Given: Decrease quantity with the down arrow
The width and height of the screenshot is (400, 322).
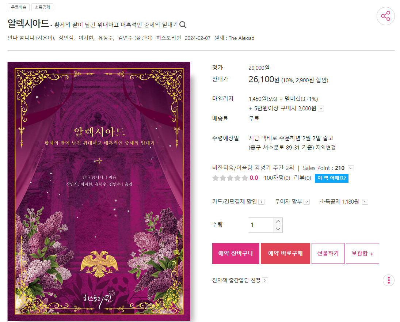Looking at the screenshot, I should 278,229.
